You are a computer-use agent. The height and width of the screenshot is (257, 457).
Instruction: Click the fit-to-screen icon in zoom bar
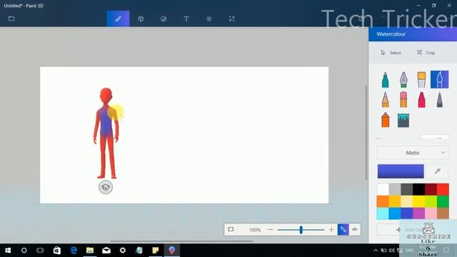tap(231, 230)
